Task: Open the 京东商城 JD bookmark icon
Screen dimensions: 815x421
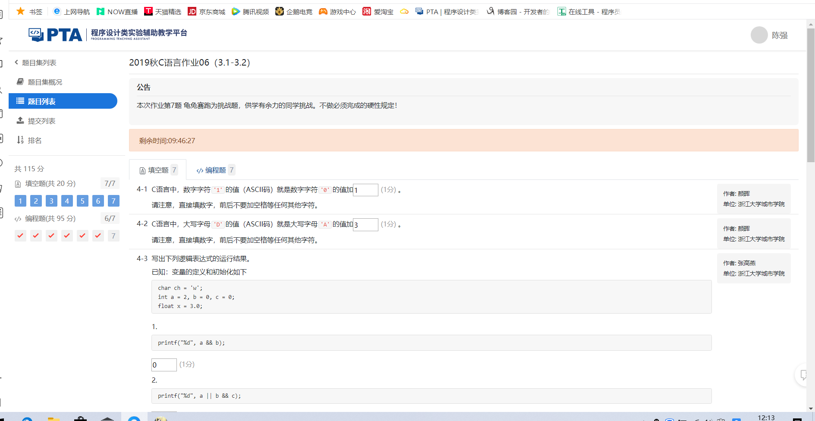Action: point(192,11)
